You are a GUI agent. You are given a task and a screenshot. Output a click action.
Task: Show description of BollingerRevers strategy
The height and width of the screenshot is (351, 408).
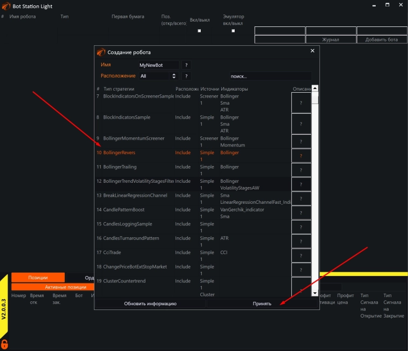(x=301, y=156)
